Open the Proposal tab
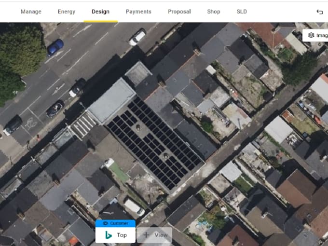Image resolution: width=328 pixels, height=246 pixels. (x=179, y=12)
